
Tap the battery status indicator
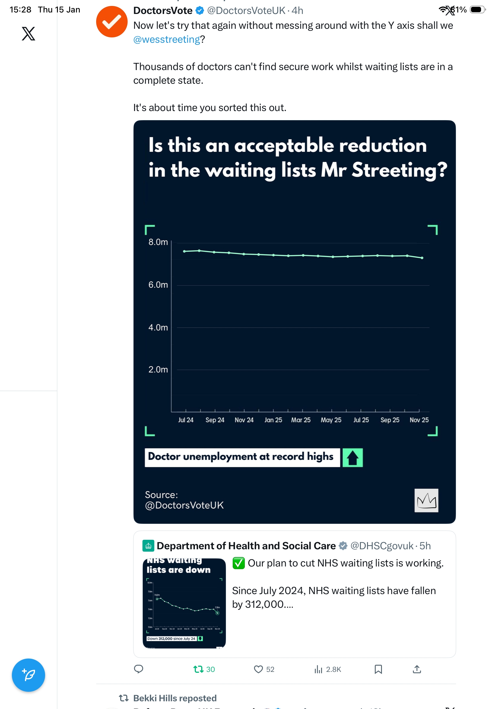[477, 10]
